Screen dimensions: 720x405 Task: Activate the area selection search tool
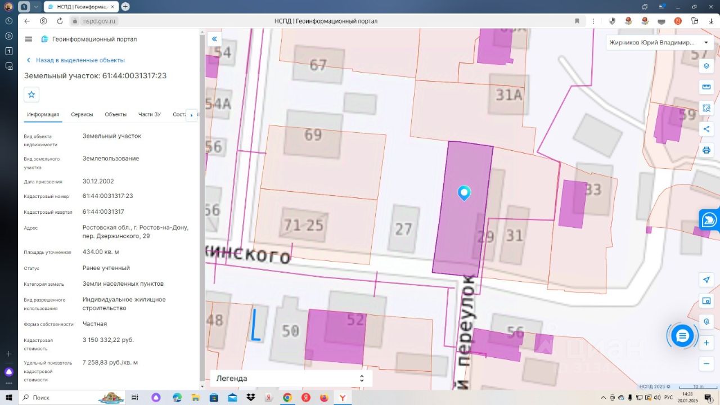coord(706,108)
